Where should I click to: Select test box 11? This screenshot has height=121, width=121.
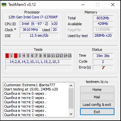53,56
